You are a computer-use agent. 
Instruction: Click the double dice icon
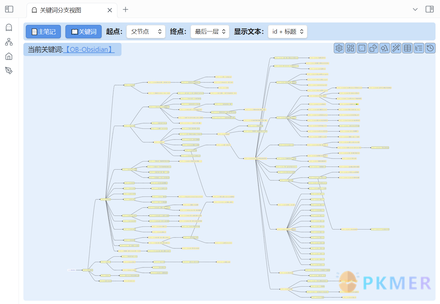tap(373, 48)
